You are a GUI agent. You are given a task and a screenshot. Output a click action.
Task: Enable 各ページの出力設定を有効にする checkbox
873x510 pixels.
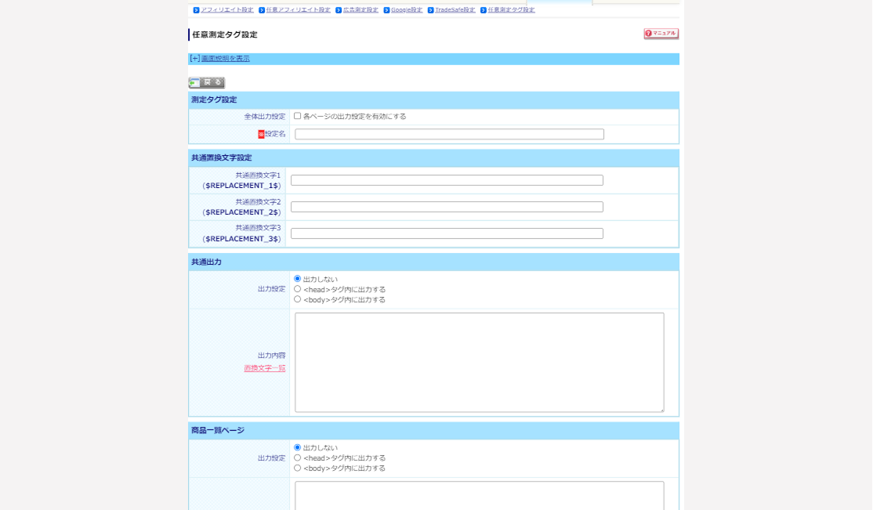point(298,116)
